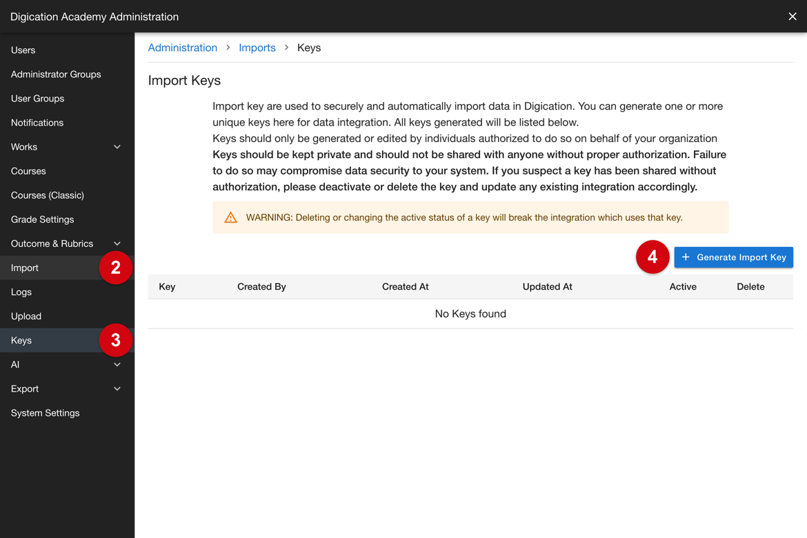The image size is (807, 538).
Task: Expand the Outcome & Rubrics chevron
Action: point(117,243)
